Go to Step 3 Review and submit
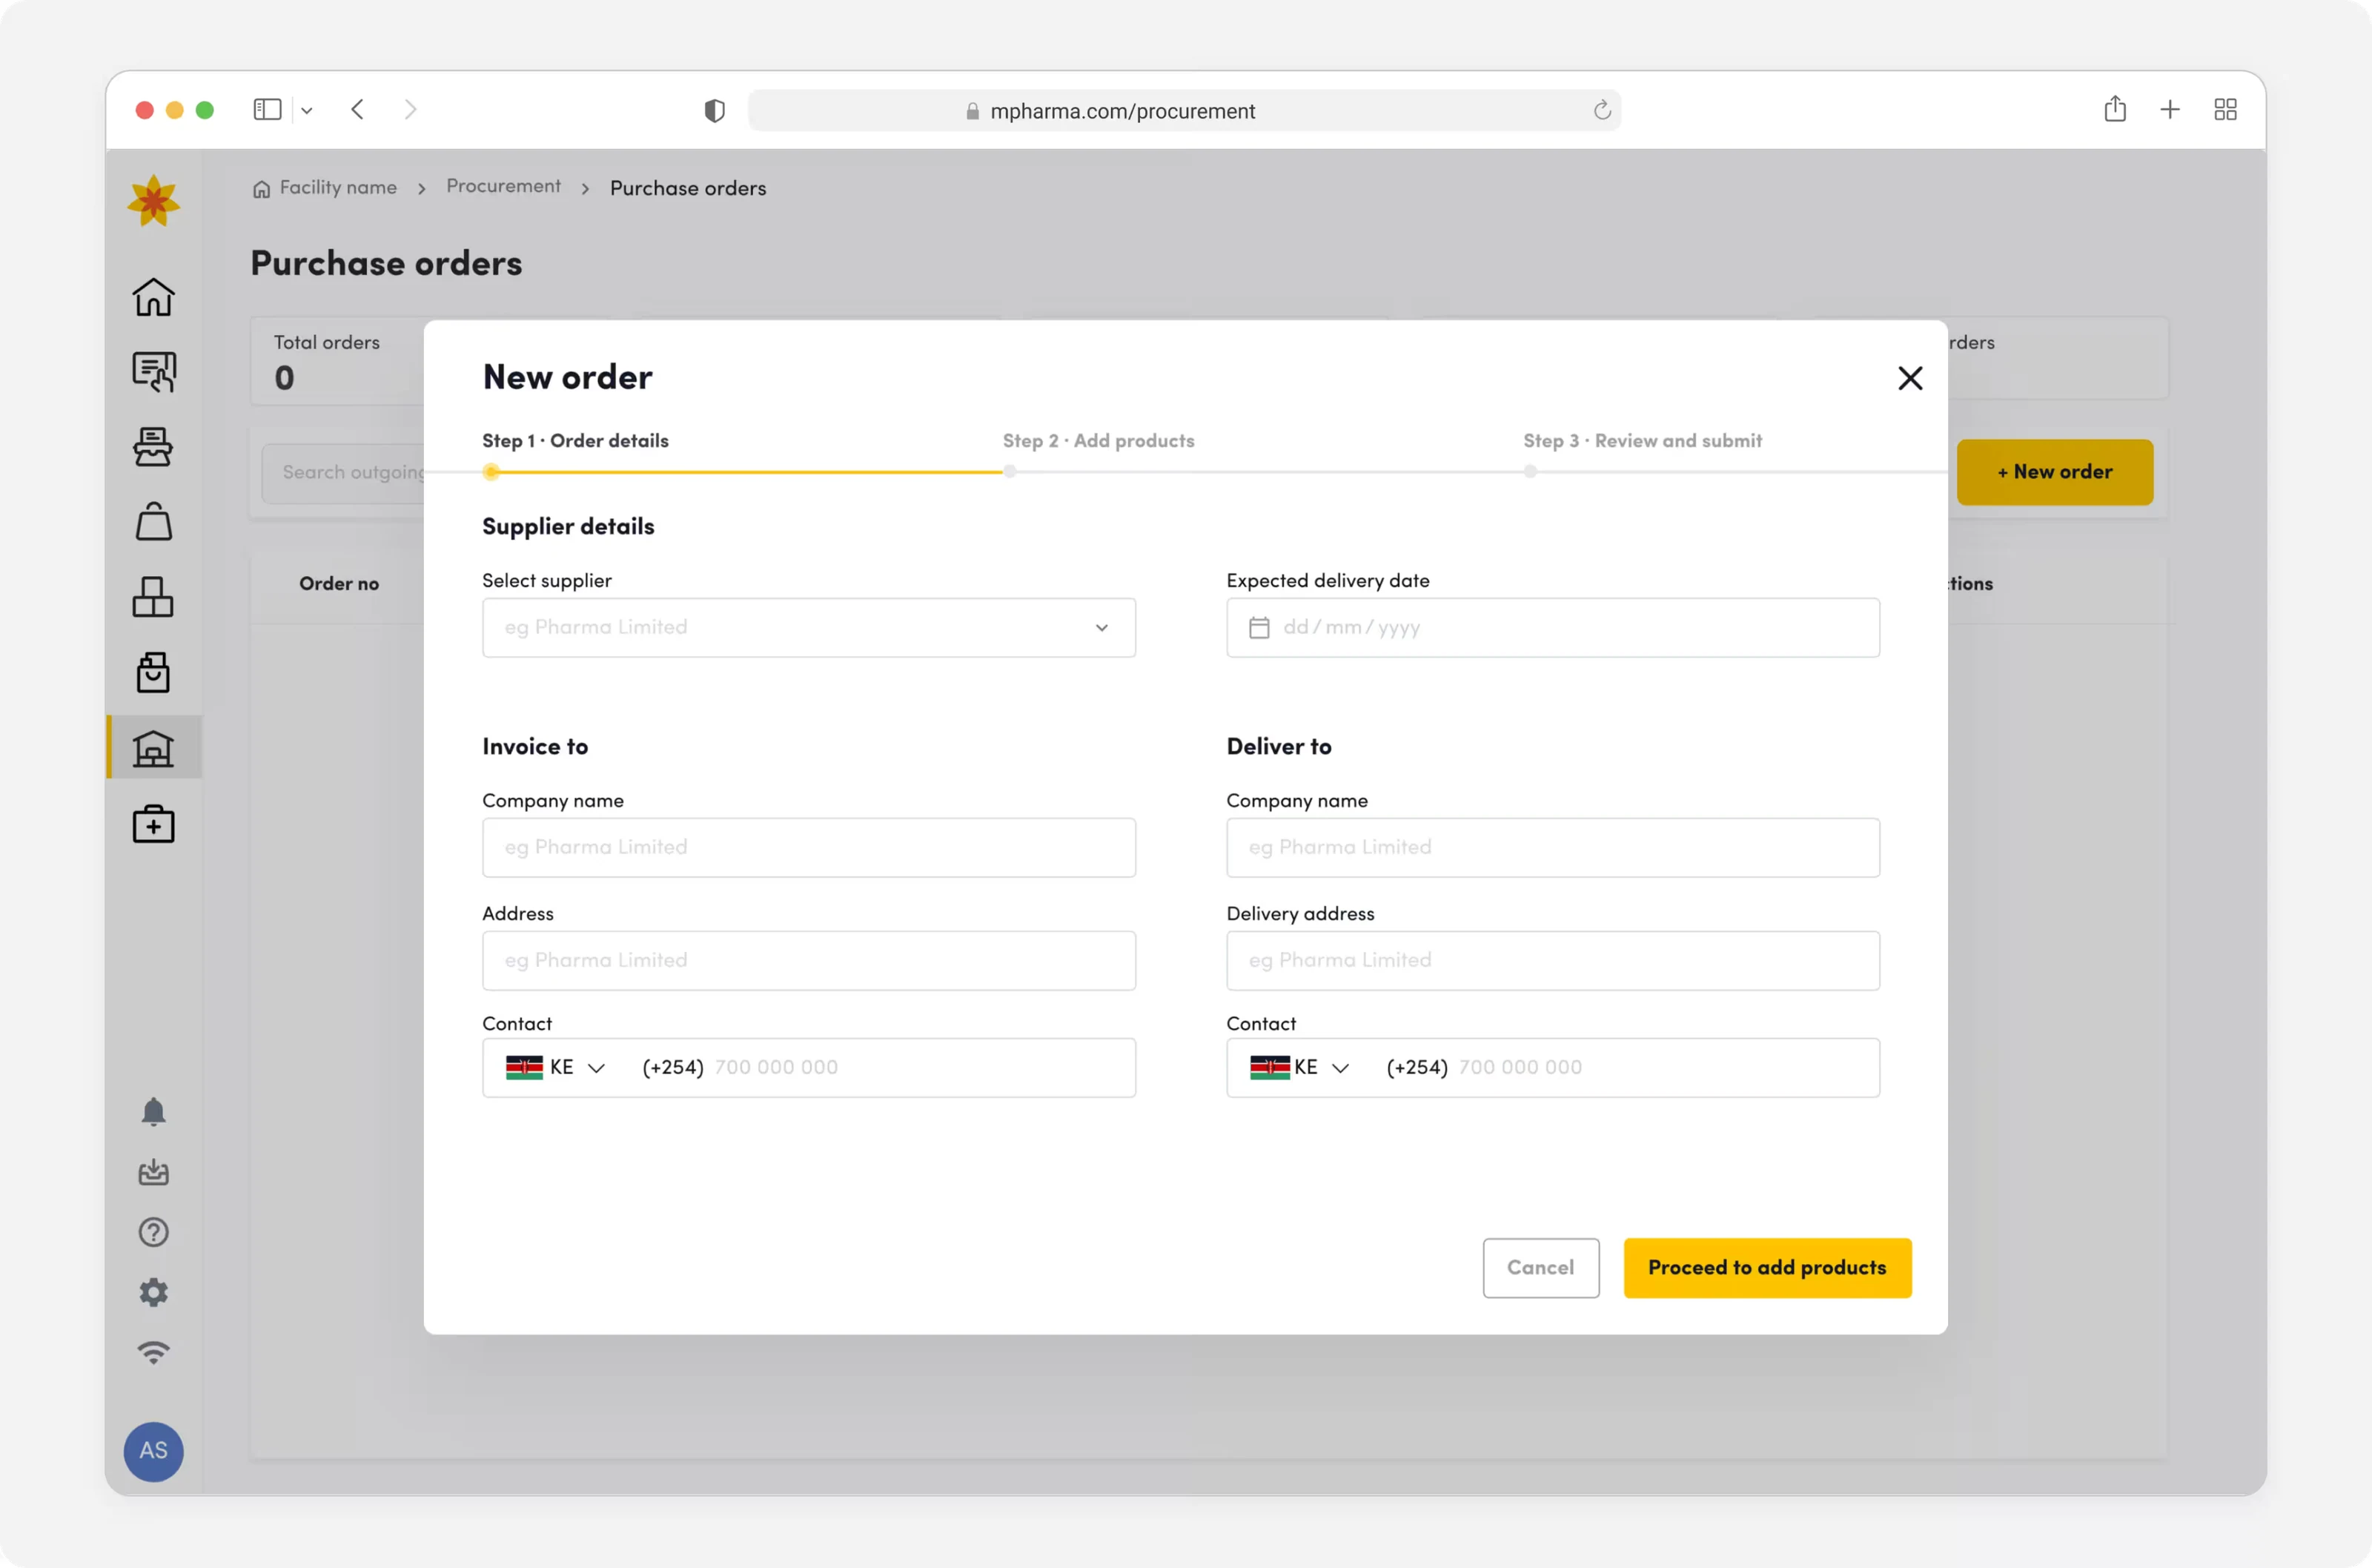The width and height of the screenshot is (2372, 1568). coord(1643,441)
